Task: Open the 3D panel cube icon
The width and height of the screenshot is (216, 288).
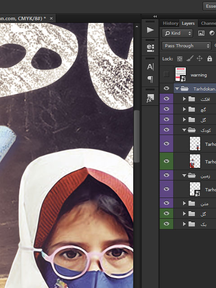Action: 150,48
